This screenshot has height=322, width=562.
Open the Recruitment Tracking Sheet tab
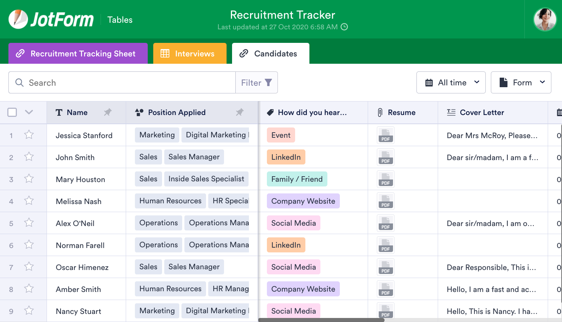pos(78,53)
